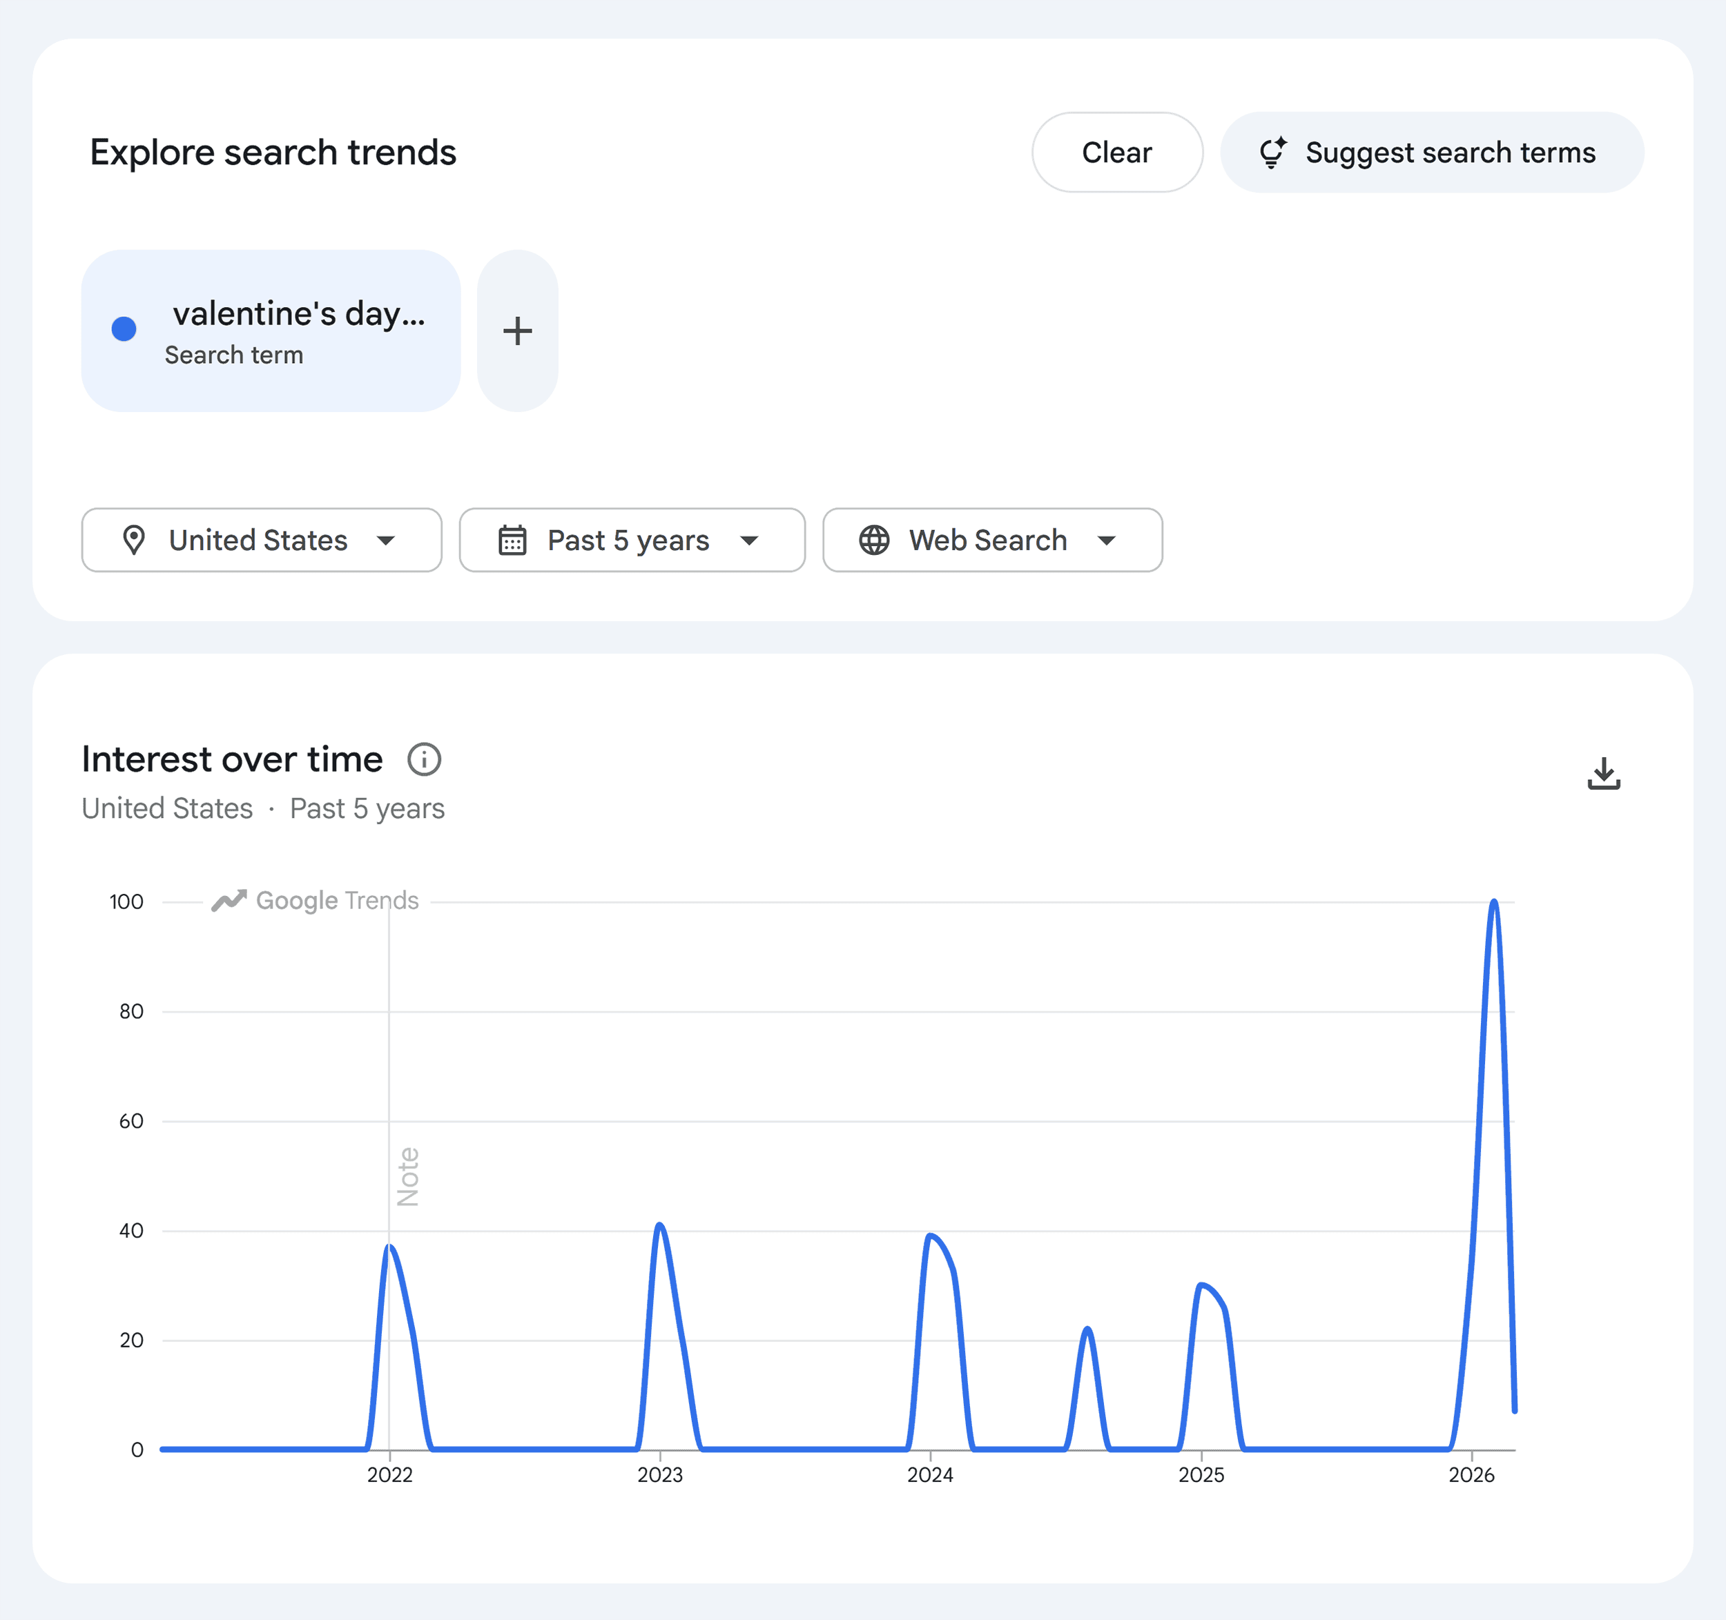The width and height of the screenshot is (1726, 1620).
Task: Expand the Past 5 years time dropdown
Action: [x=632, y=540]
